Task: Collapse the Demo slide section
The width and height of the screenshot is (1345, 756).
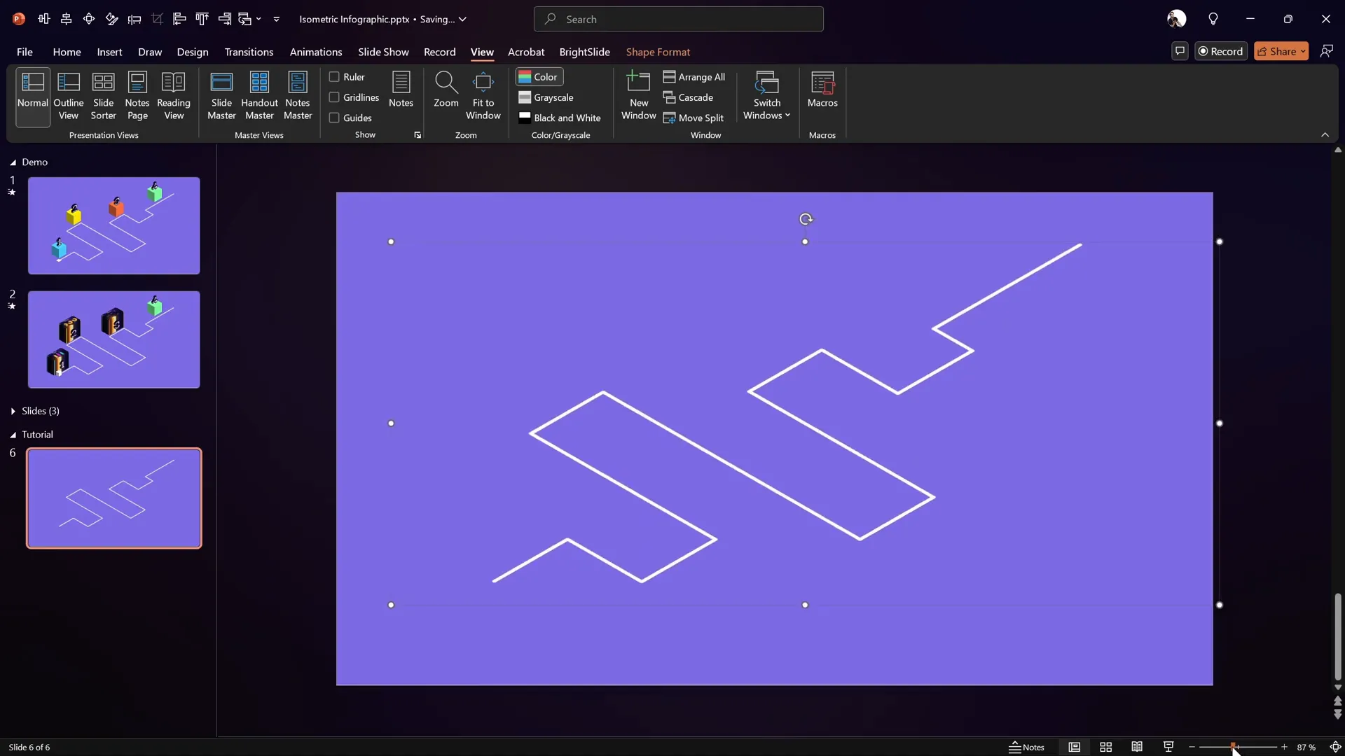Action: pyautogui.click(x=13, y=162)
